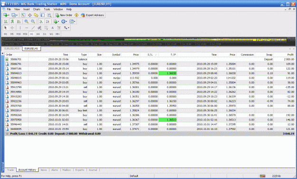Viewport: 297px width, 179px height.
Task: Zoom out on the chart
Action: (33, 21)
